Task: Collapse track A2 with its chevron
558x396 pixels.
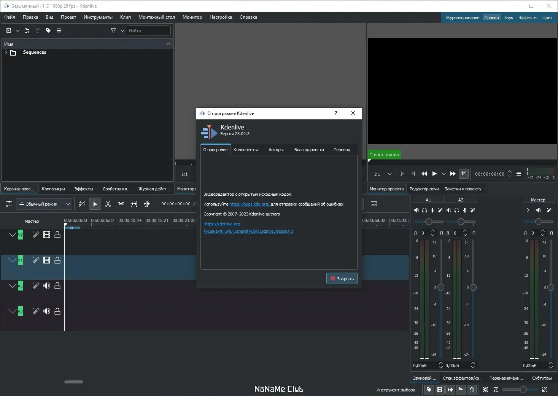Action: pyautogui.click(x=12, y=311)
